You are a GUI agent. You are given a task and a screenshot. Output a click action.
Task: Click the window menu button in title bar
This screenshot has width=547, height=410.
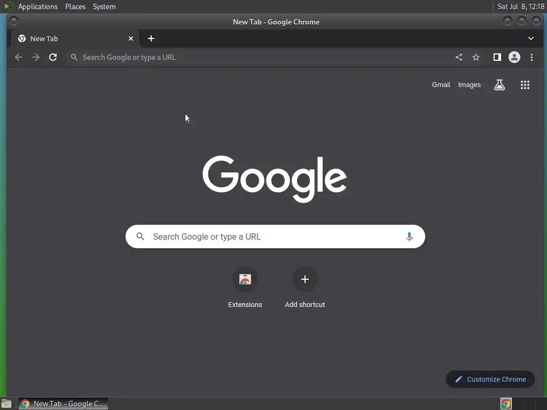(x=13, y=21)
